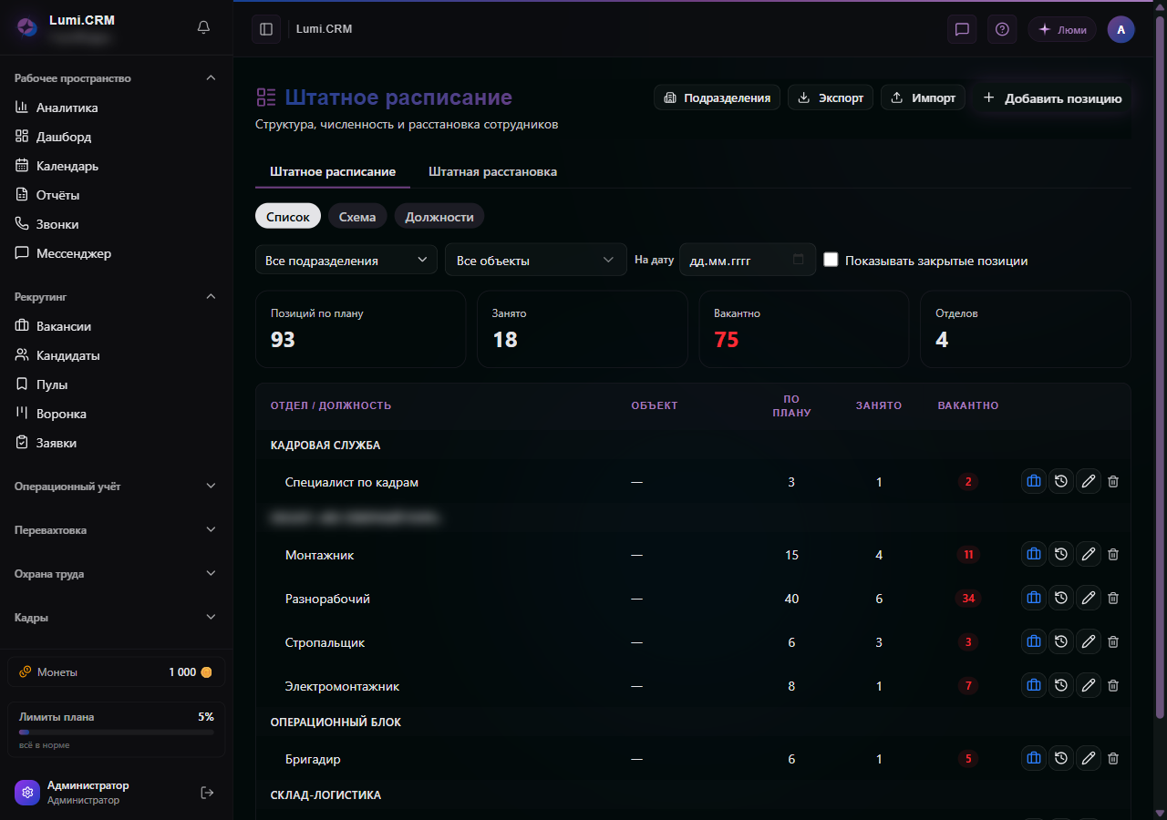Click briefcase icon in Монтажник row
The width and height of the screenshot is (1167, 820).
coord(1034,554)
